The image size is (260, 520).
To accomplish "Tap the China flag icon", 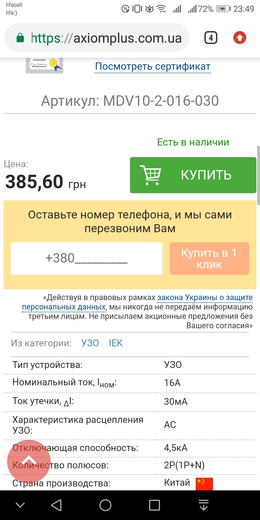I will (x=204, y=484).
